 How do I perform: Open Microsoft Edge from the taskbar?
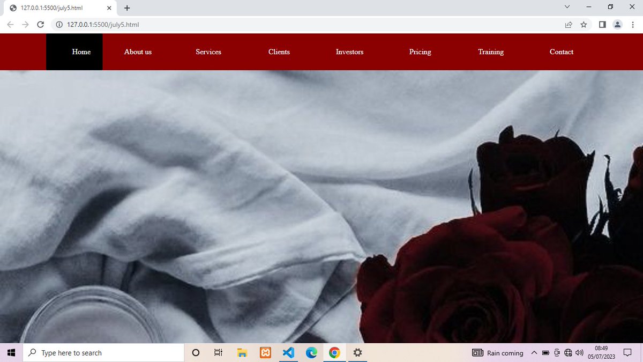click(x=311, y=352)
